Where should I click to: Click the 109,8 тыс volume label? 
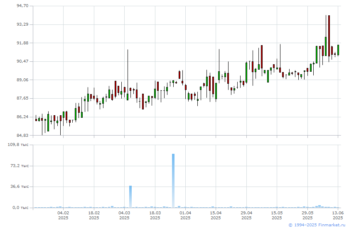[x=18, y=145]
